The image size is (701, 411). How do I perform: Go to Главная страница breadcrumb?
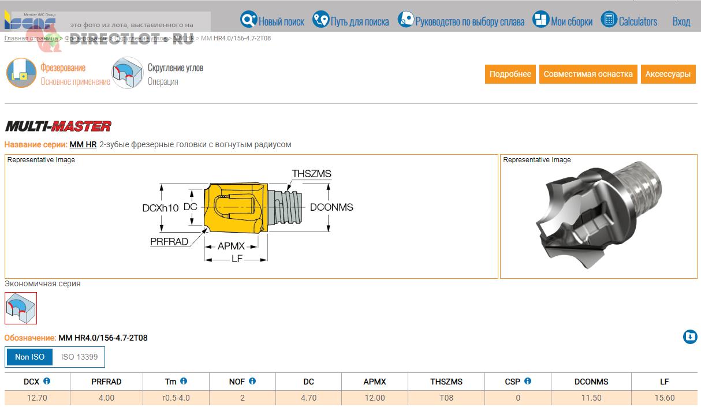coord(31,38)
